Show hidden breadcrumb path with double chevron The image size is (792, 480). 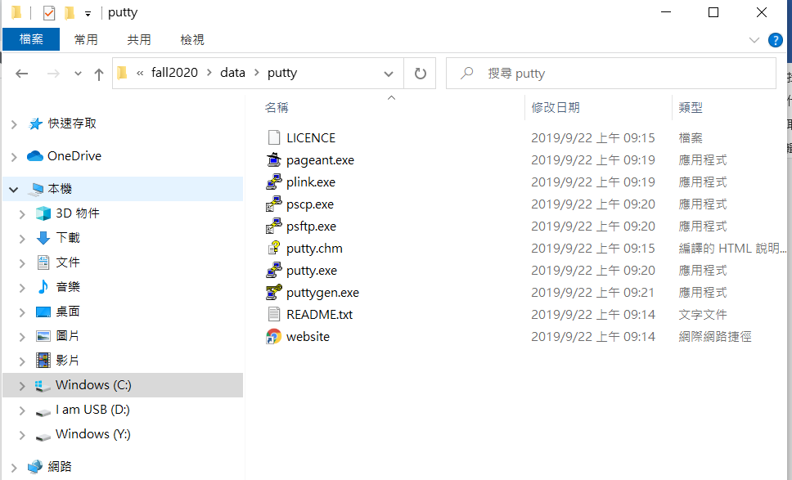140,74
